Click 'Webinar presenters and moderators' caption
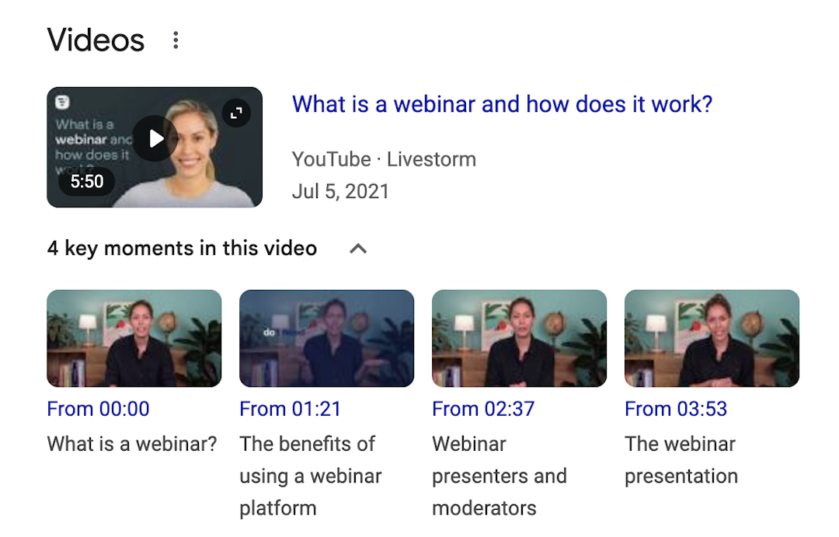 [x=500, y=476]
